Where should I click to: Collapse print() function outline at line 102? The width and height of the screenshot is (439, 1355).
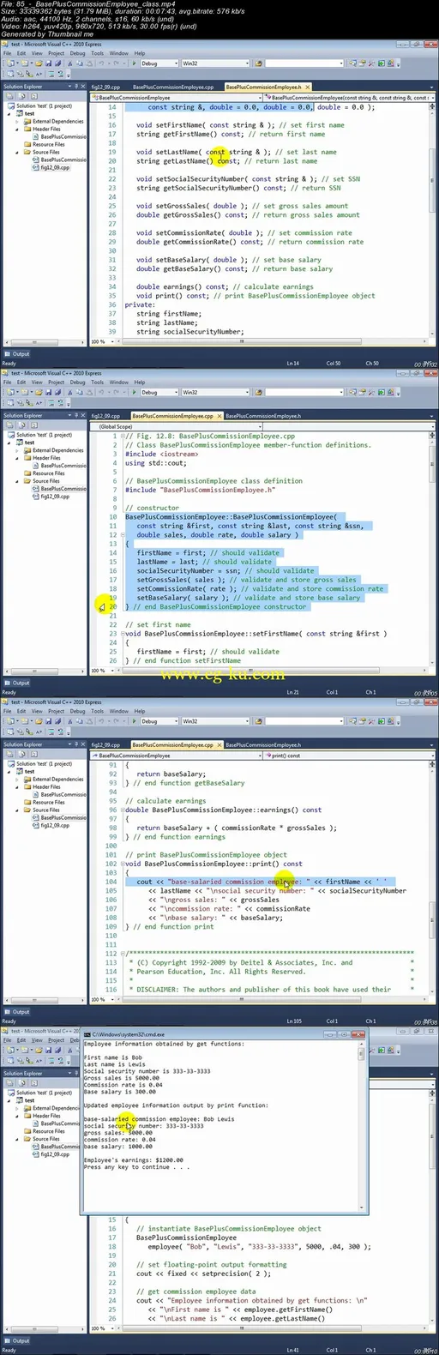click(x=121, y=864)
